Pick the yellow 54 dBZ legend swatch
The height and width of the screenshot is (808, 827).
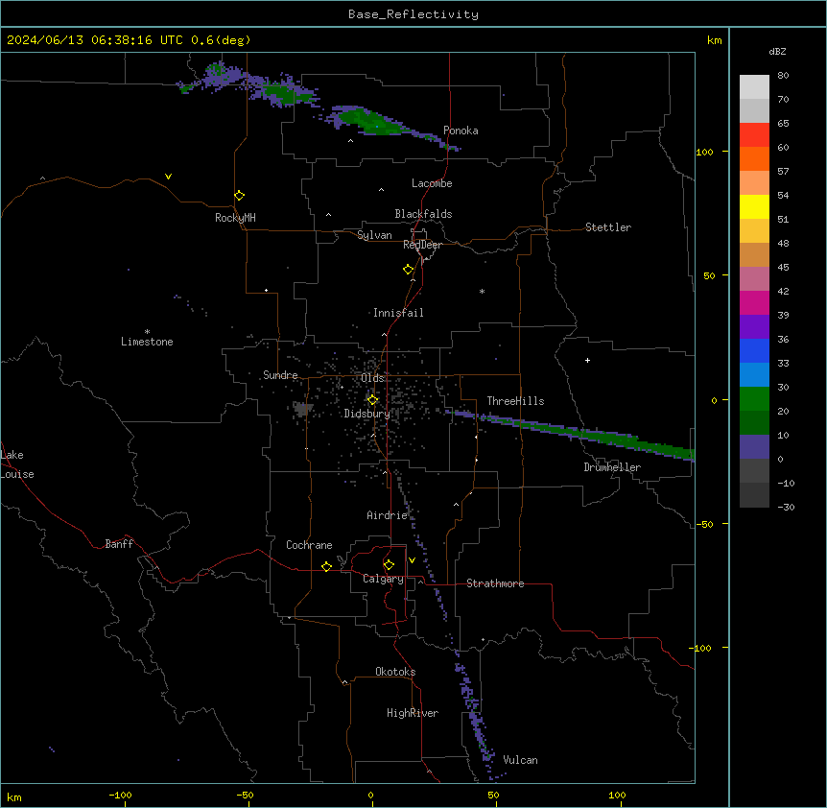click(x=754, y=206)
